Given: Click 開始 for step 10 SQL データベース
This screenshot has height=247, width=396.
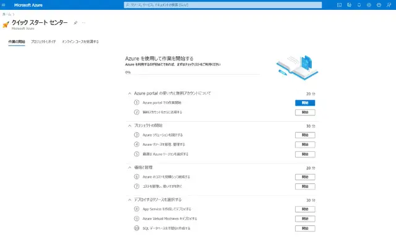Looking at the screenshot, I should [x=305, y=228].
